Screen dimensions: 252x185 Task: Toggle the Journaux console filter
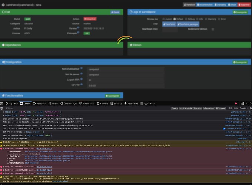click(198, 108)
